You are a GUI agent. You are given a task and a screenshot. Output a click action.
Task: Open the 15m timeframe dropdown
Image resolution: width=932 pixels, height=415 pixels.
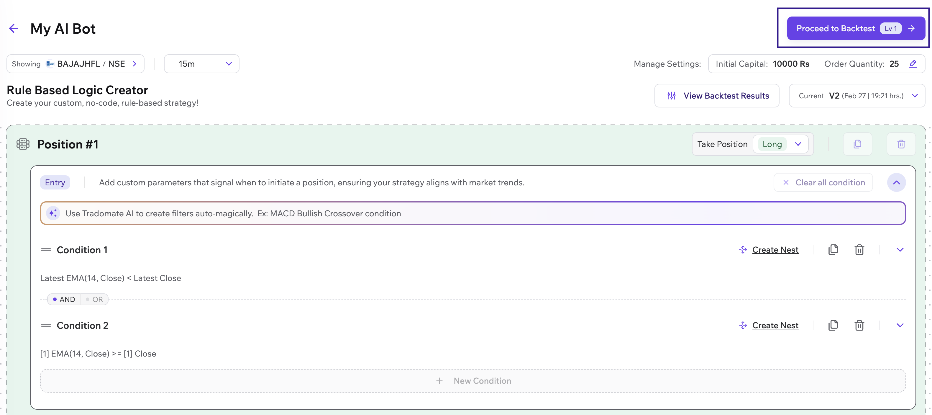201,64
